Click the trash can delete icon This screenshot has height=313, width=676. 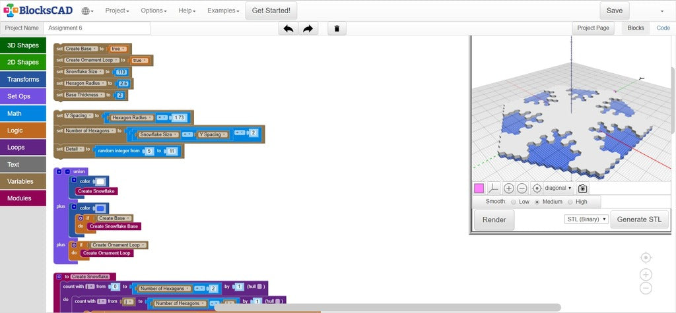(x=337, y=28)
